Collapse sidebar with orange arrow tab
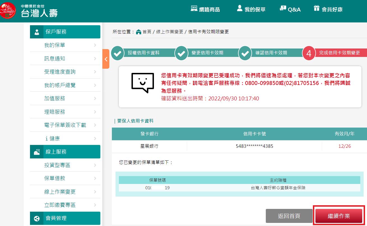 (106, 59)
